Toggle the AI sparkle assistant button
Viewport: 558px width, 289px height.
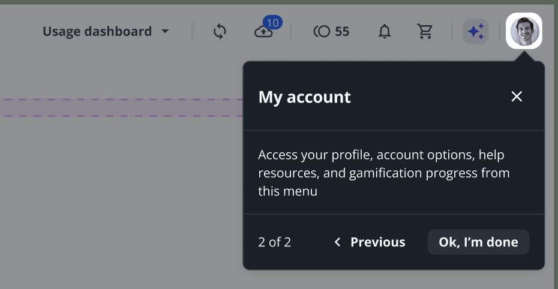[476, 31]
